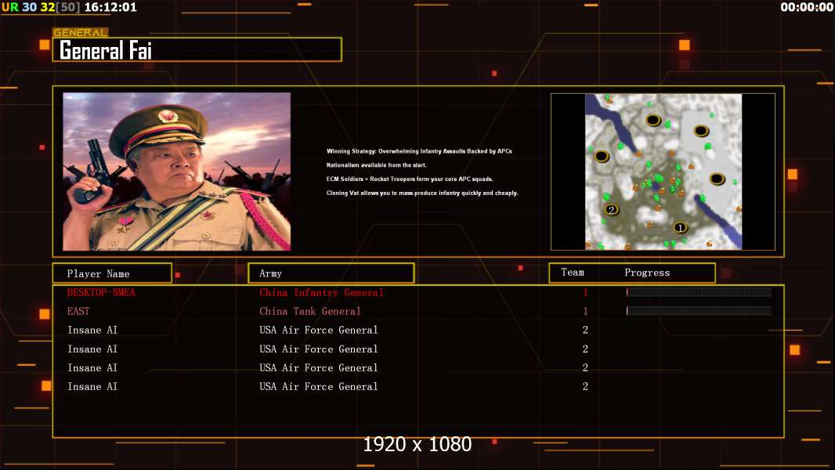This screenshot has height=470, width=835.
Task: Click the General Fai title banner
Action: (197, 49)
